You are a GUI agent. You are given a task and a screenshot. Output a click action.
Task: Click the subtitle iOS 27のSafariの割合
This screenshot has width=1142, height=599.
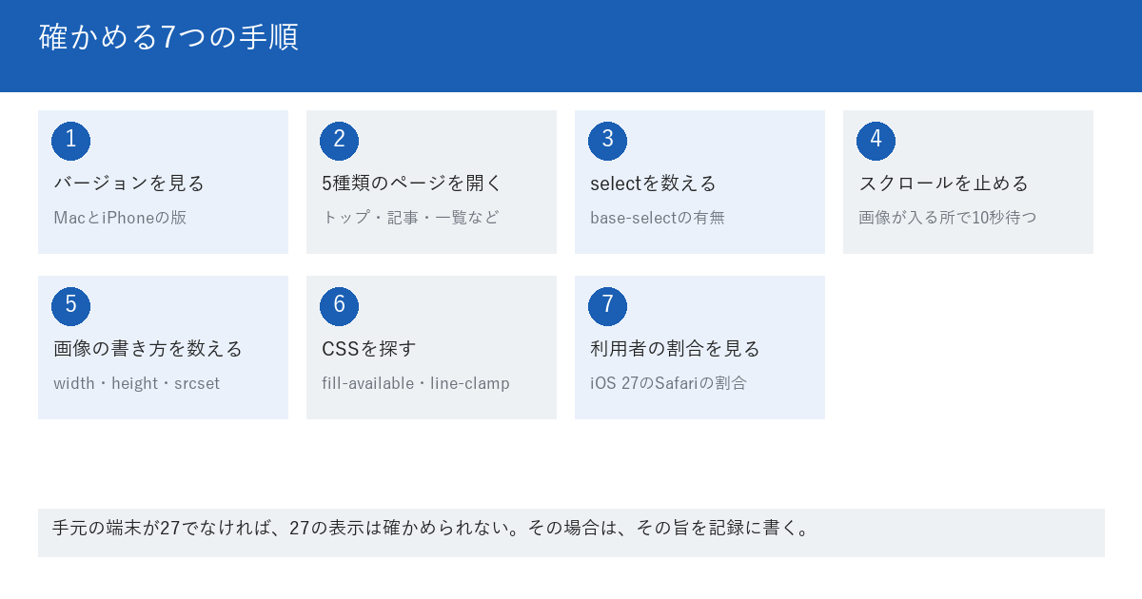(x=668, y=383)
